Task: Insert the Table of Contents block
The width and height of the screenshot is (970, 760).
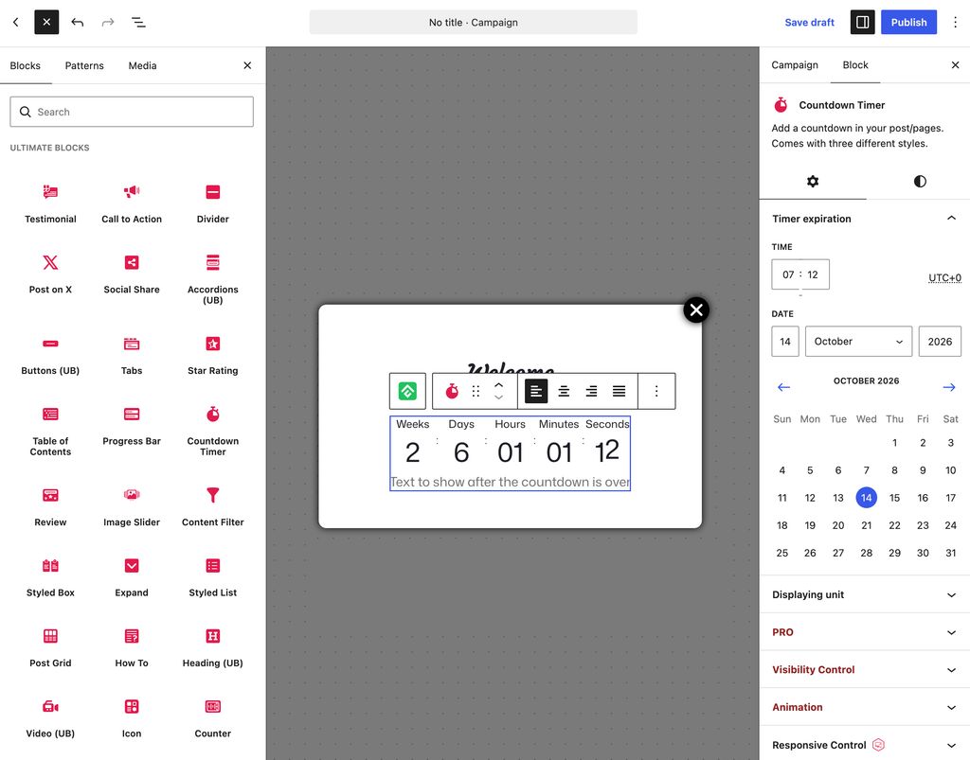Action: coord(50,431)
